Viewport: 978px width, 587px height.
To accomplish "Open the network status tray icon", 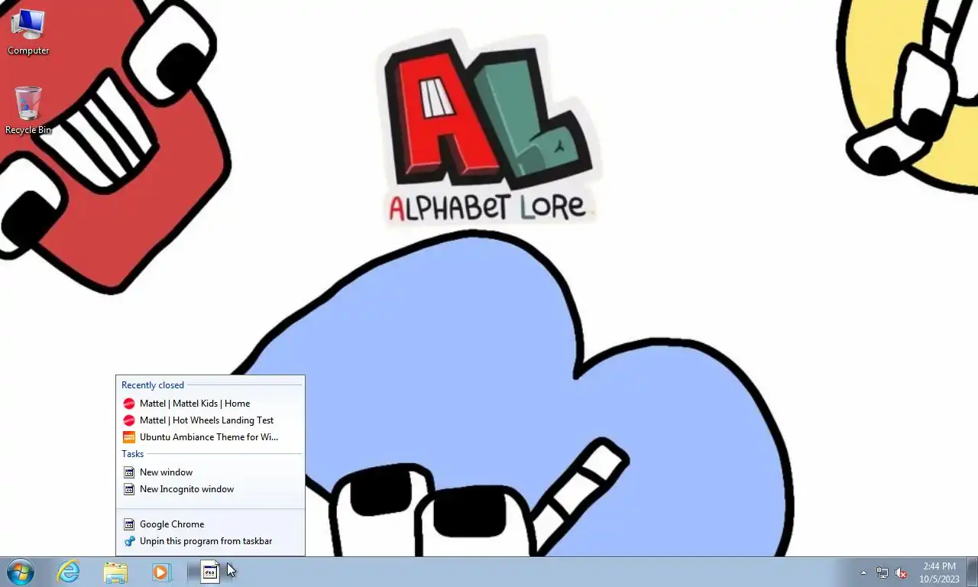I will 882,572.
